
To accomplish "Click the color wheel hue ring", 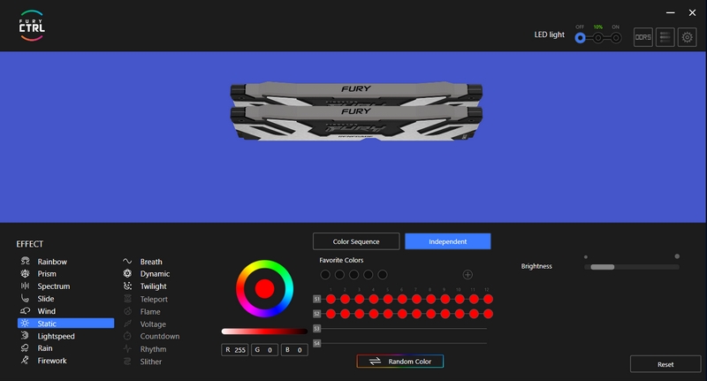I will pyautogui.click(x=264, y=264).
